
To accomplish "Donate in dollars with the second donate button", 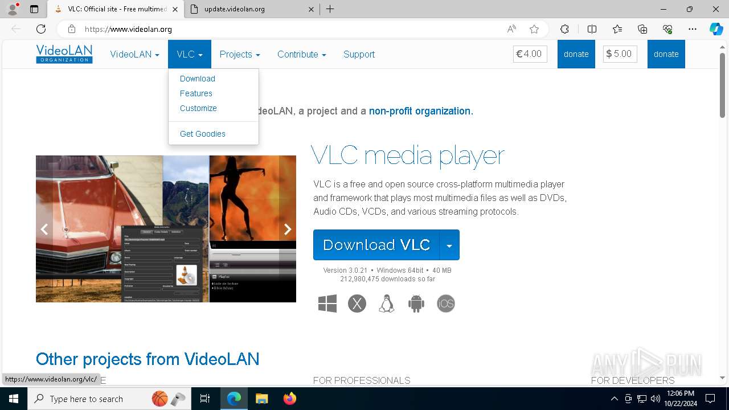I will pyautogui.click(x=666, y=54).
